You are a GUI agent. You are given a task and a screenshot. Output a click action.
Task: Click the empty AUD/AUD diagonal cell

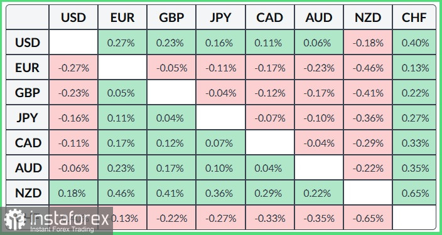click(319, 168)
